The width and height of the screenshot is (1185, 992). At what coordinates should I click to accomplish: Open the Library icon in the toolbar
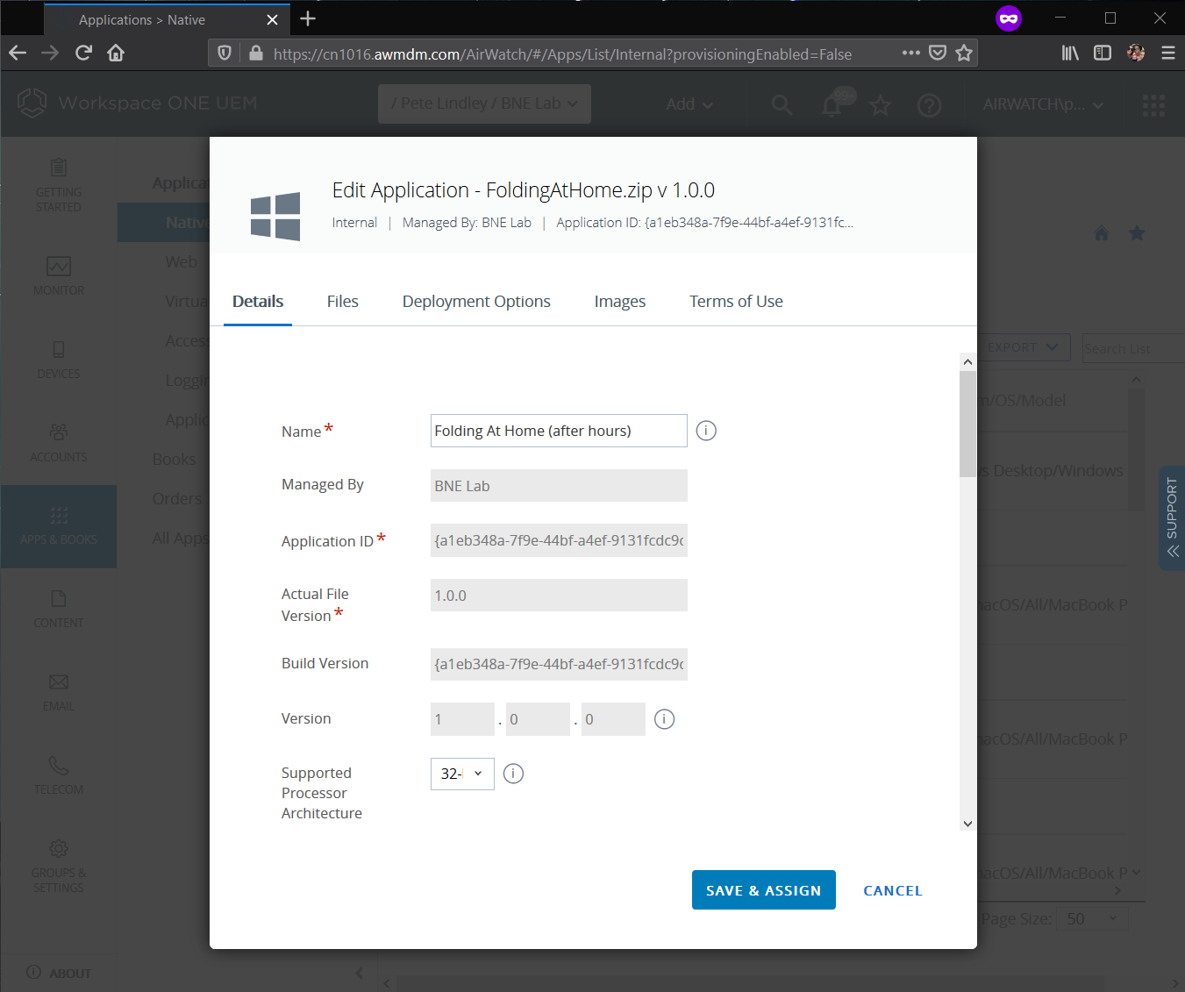1070,53
